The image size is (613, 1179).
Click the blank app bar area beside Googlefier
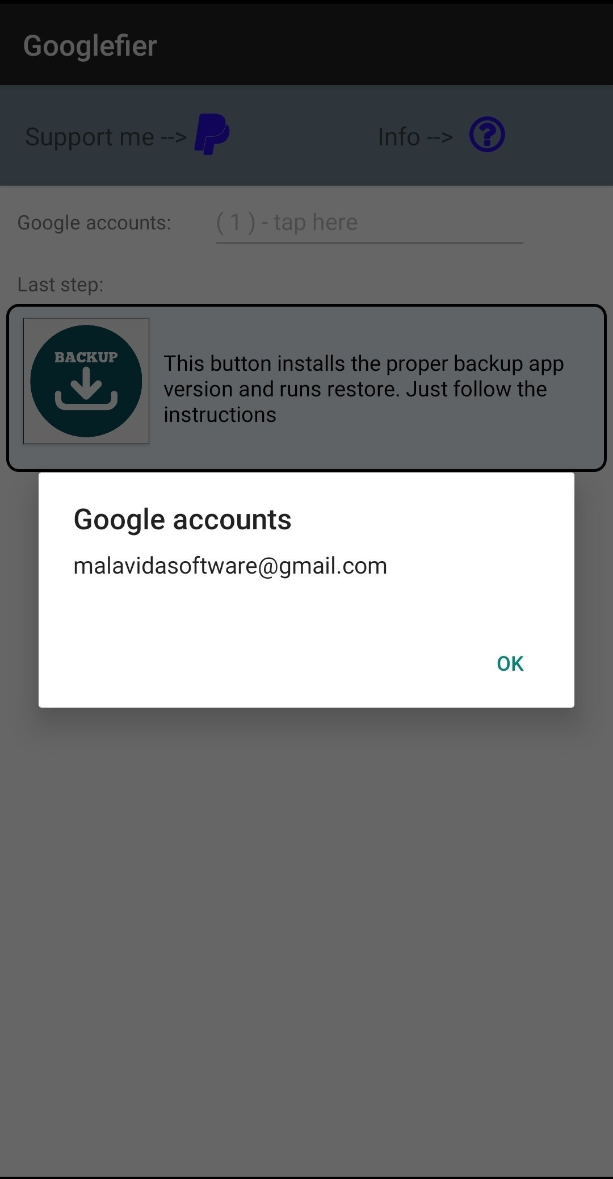click(x=386, y=45)
